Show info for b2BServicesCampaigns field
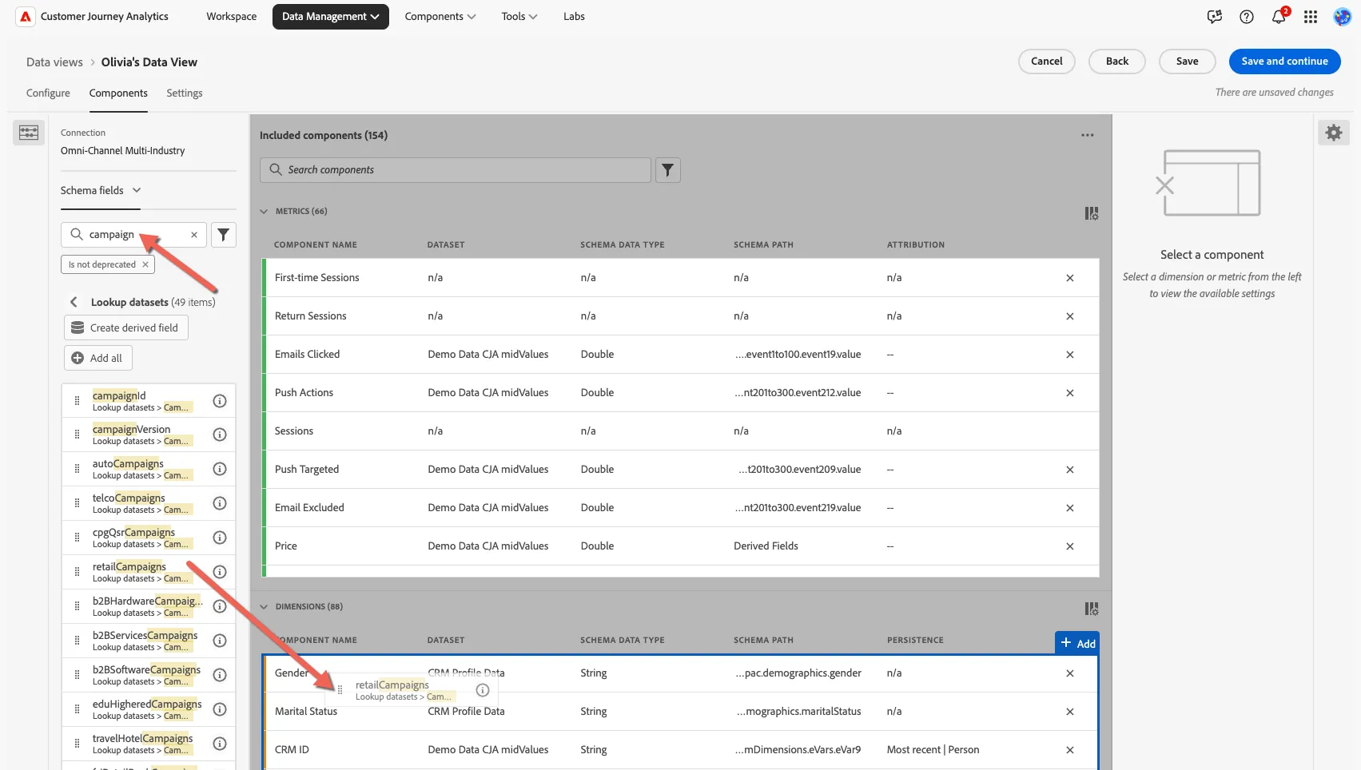This screenshot has height=770, width=1361. 220,641
